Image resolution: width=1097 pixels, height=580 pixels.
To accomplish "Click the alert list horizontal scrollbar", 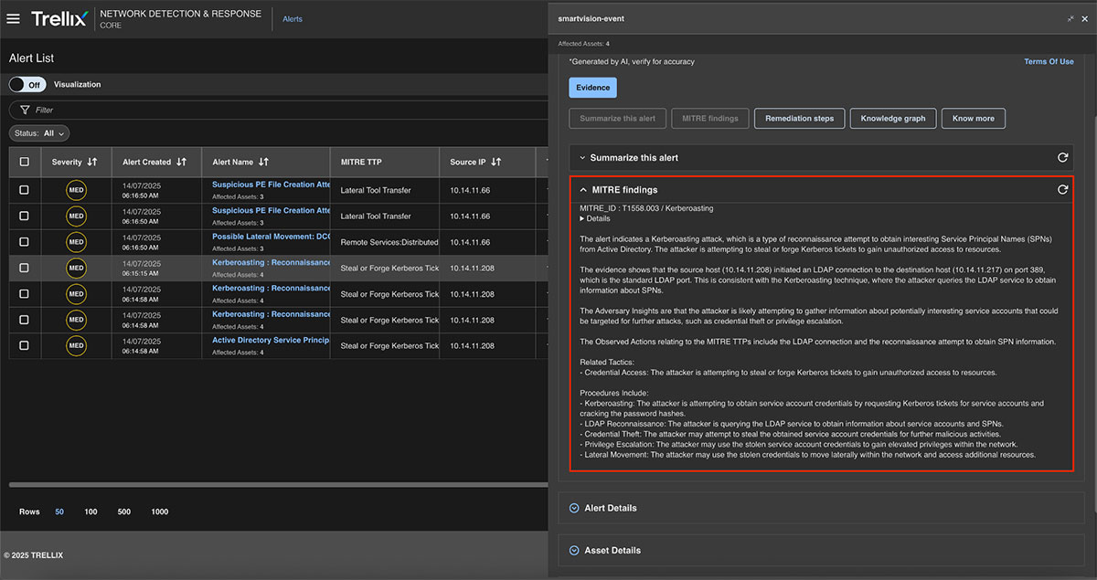I will 278,484.
